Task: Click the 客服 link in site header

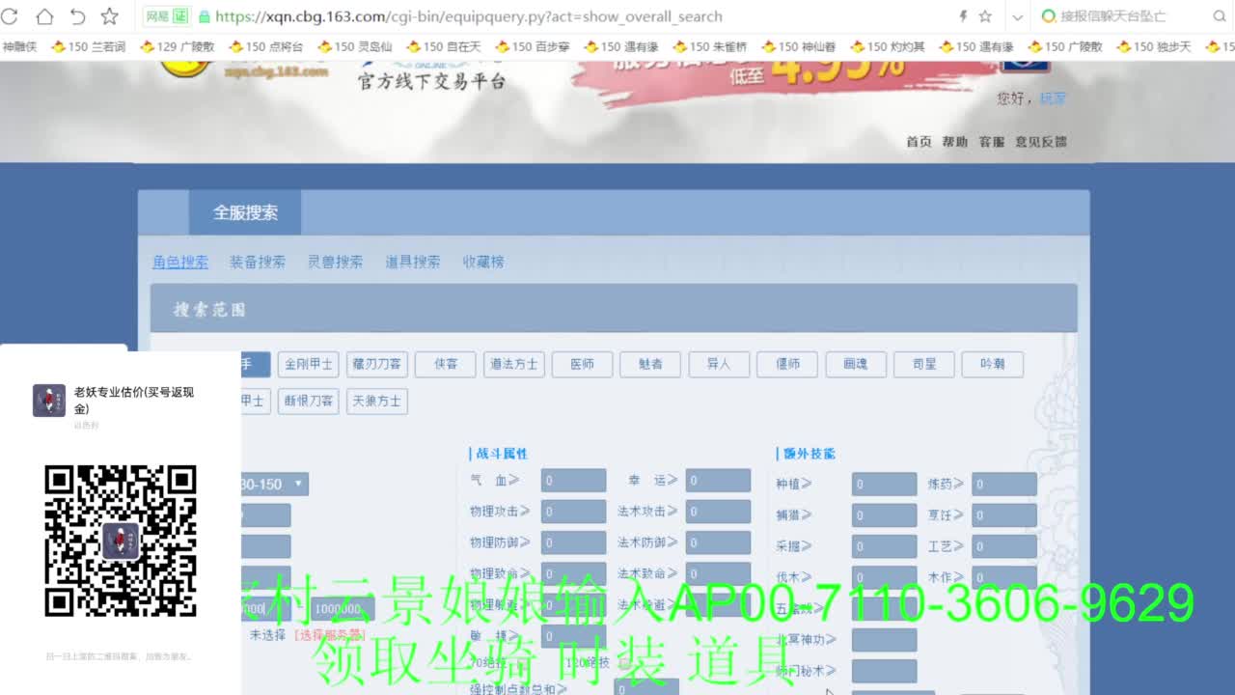Action: [992, 142]
